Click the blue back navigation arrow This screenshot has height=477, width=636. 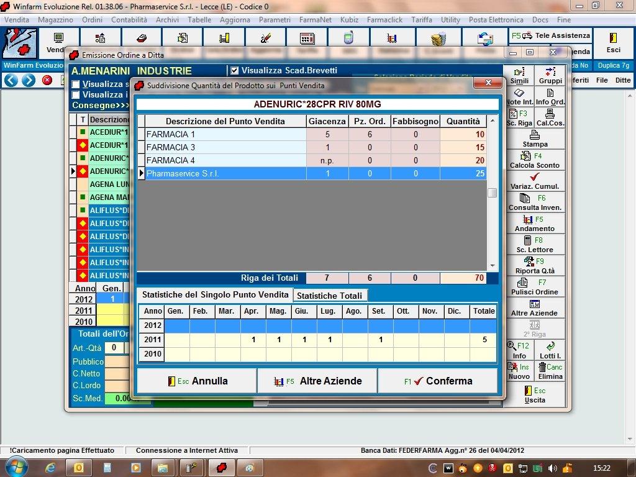(11, 80)
